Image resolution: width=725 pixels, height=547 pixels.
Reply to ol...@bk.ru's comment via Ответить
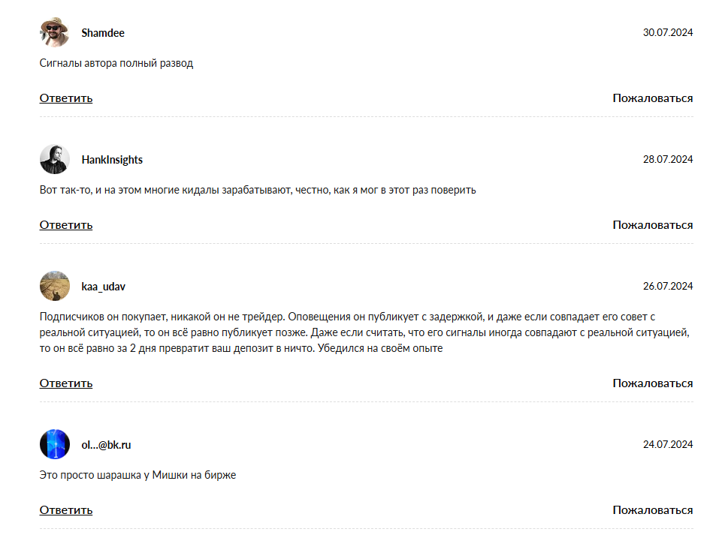(x=65, y=510)
